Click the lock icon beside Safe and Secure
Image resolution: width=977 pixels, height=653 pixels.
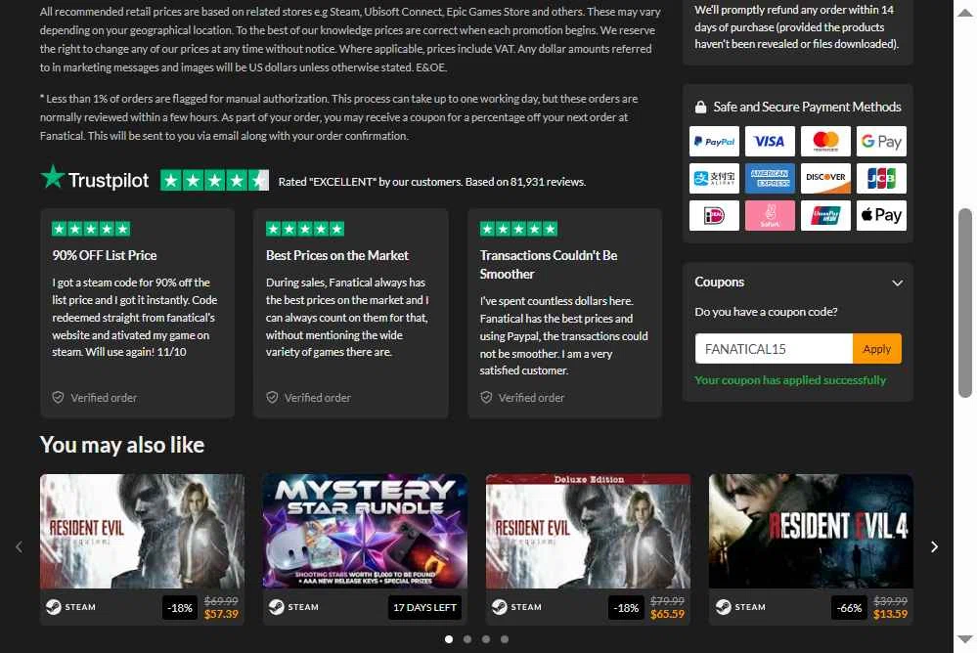(700, 108)
